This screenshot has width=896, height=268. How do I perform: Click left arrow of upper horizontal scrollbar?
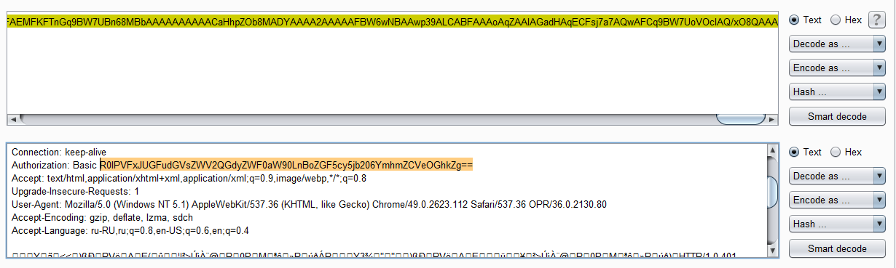(12, 118)
